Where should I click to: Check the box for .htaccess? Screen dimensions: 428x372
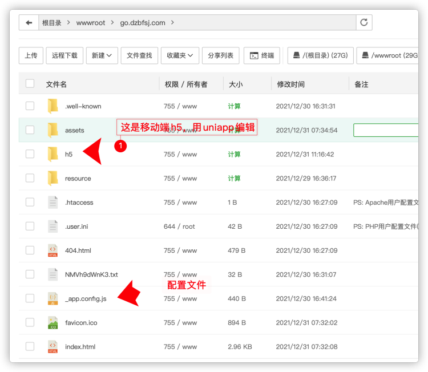click(30, 202)
